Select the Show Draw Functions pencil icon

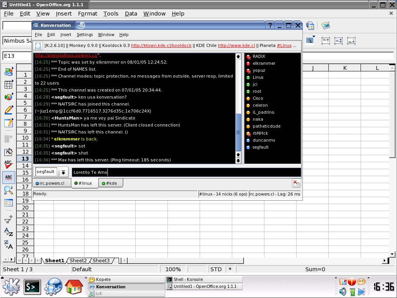coord(9,110)
